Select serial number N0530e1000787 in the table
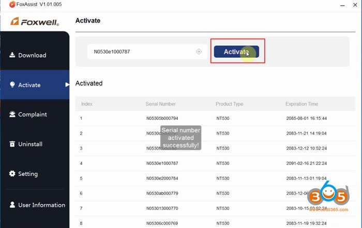The width and height of the screenshot is (362, 228). pos(162,164)
